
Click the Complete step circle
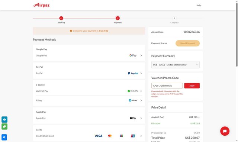pyautogui.click(x=174, y=18)
